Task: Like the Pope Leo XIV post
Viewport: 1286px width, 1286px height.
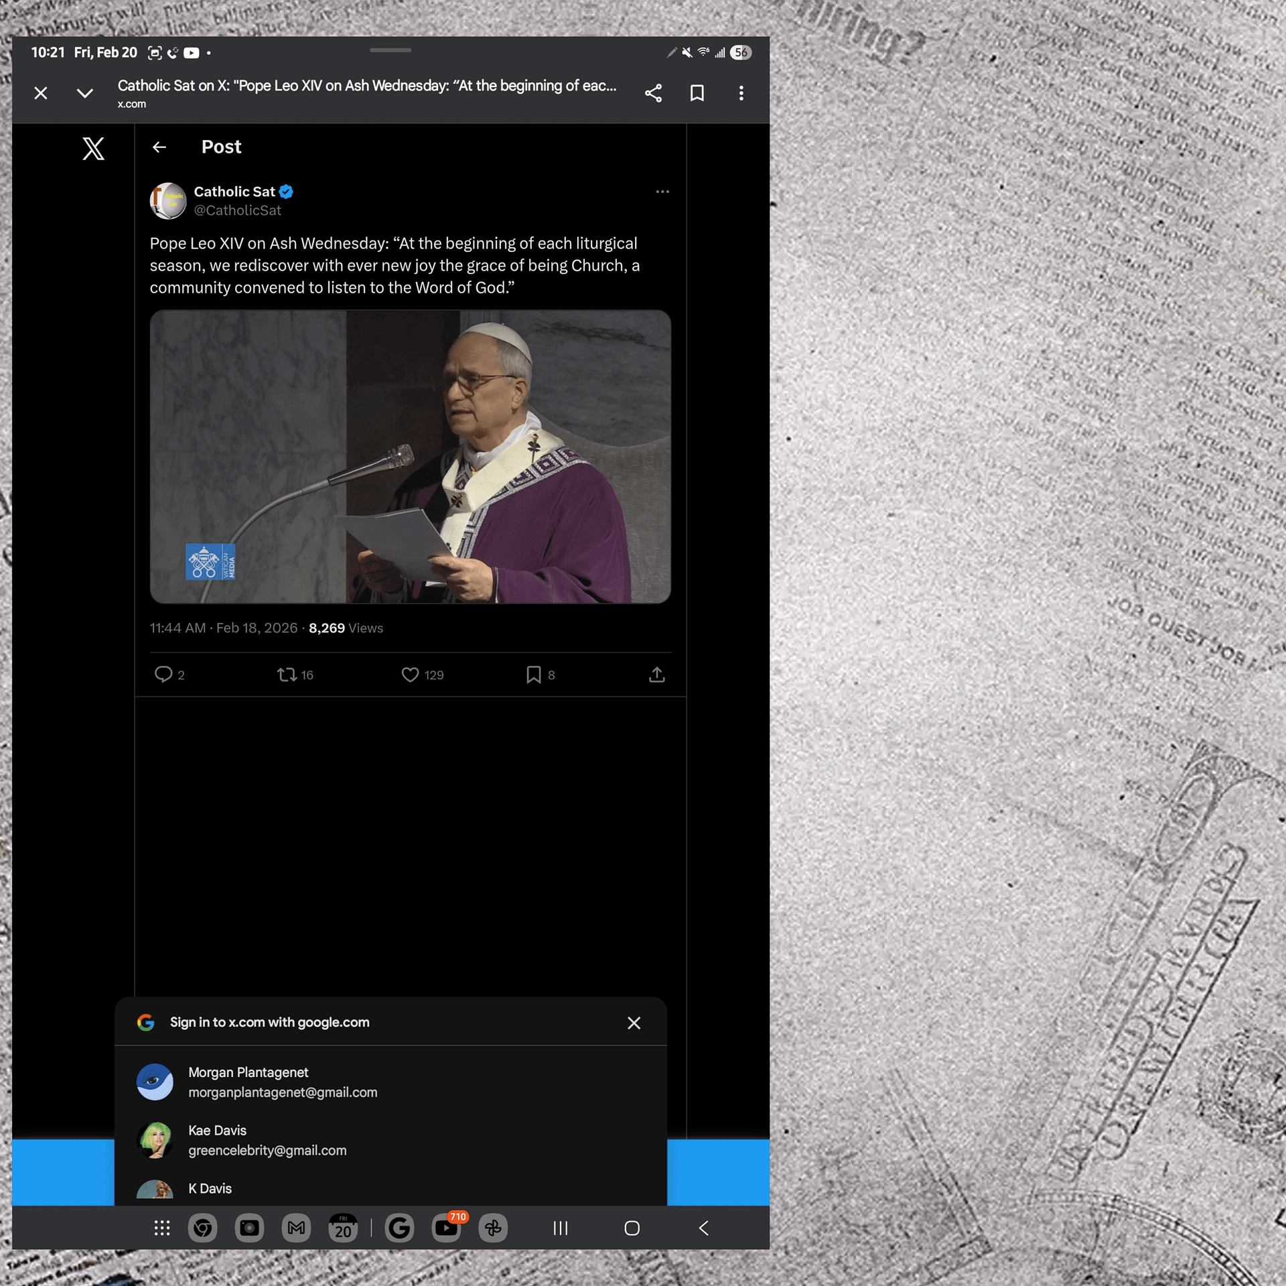Action: 411,674
